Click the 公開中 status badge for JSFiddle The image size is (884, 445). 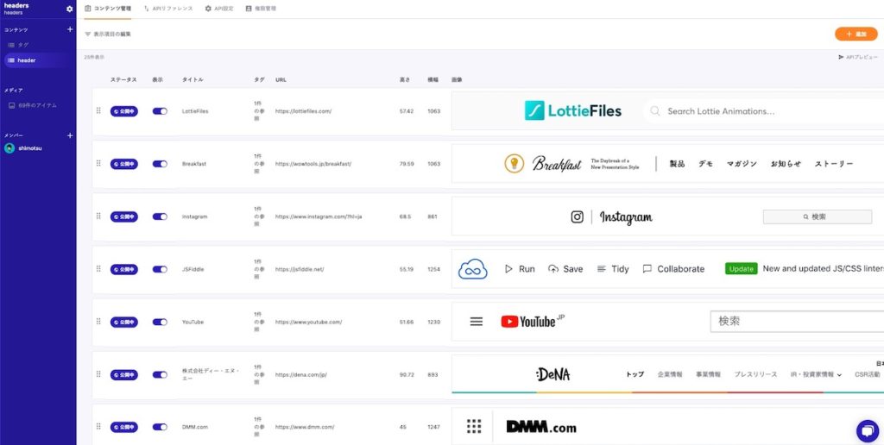(x=124, y=269)
